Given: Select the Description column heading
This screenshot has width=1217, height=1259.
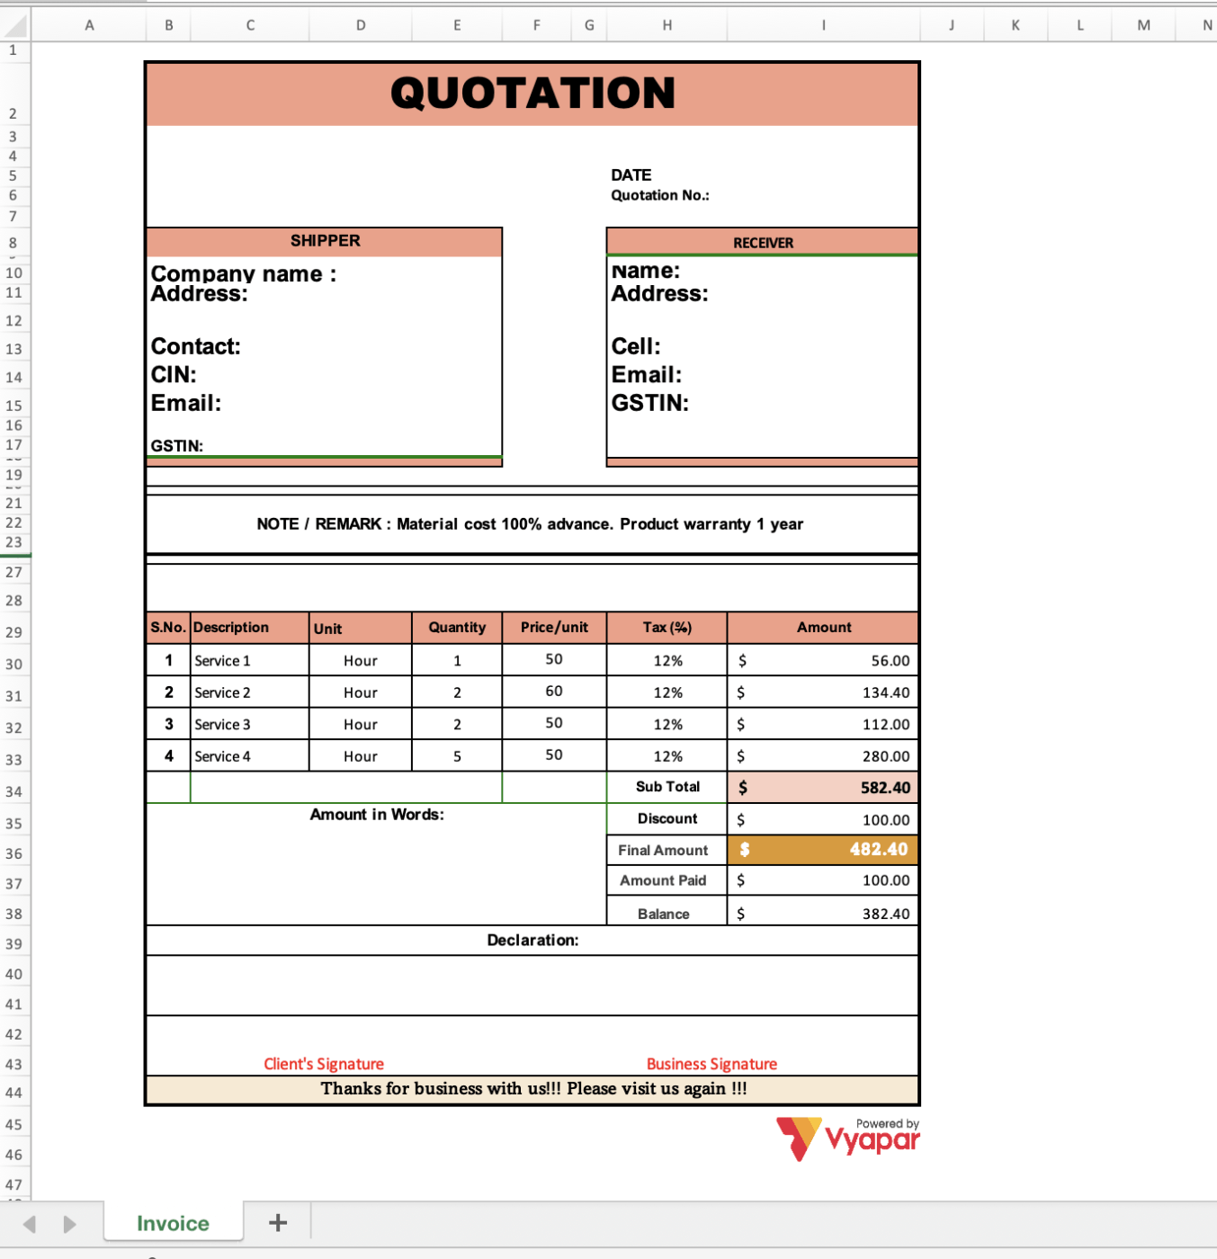Looking at the screenshot, I should tap(250, 628).
